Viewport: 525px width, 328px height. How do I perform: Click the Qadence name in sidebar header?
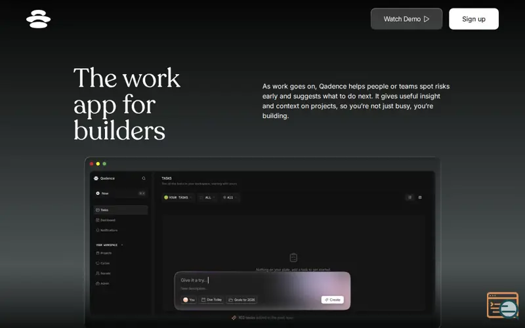[108, 178]
